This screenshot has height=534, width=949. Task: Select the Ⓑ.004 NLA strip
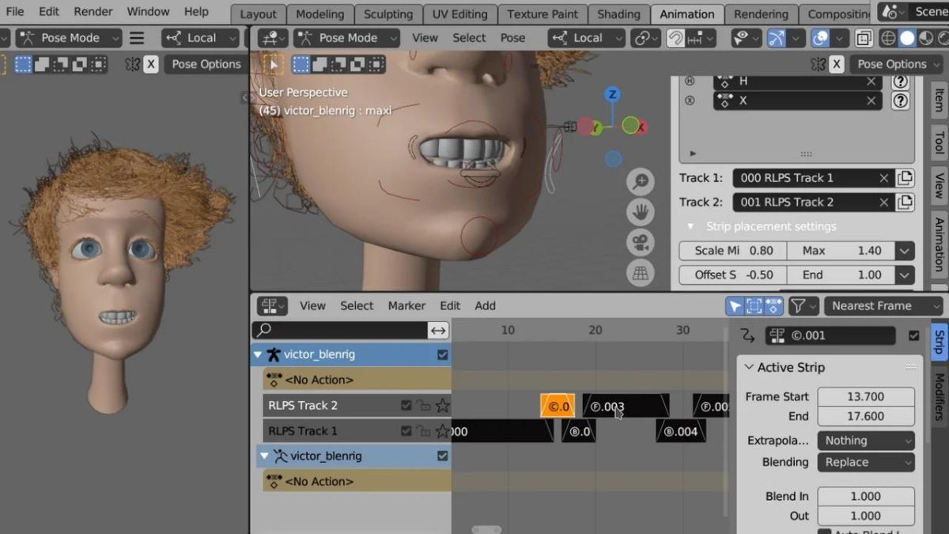(681, 431)
